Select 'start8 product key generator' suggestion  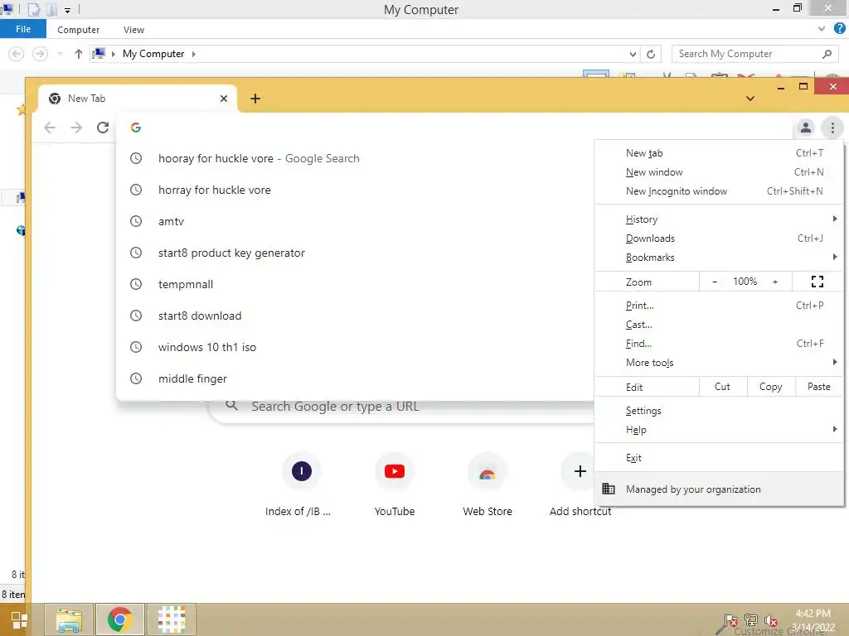(x=355, y=253)
